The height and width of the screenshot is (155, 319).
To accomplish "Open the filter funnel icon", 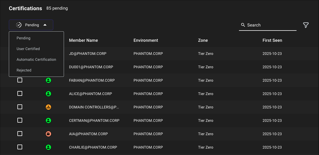I will tap(306, 25).
